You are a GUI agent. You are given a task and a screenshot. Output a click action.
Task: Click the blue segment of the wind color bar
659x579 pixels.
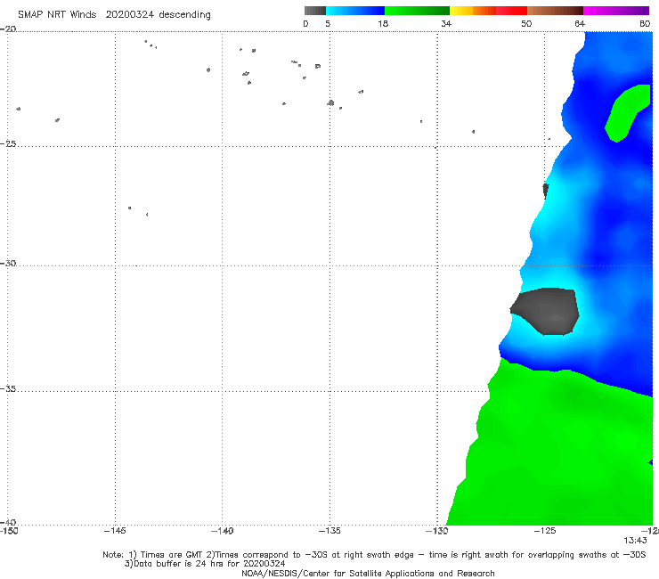pos(355,11)
